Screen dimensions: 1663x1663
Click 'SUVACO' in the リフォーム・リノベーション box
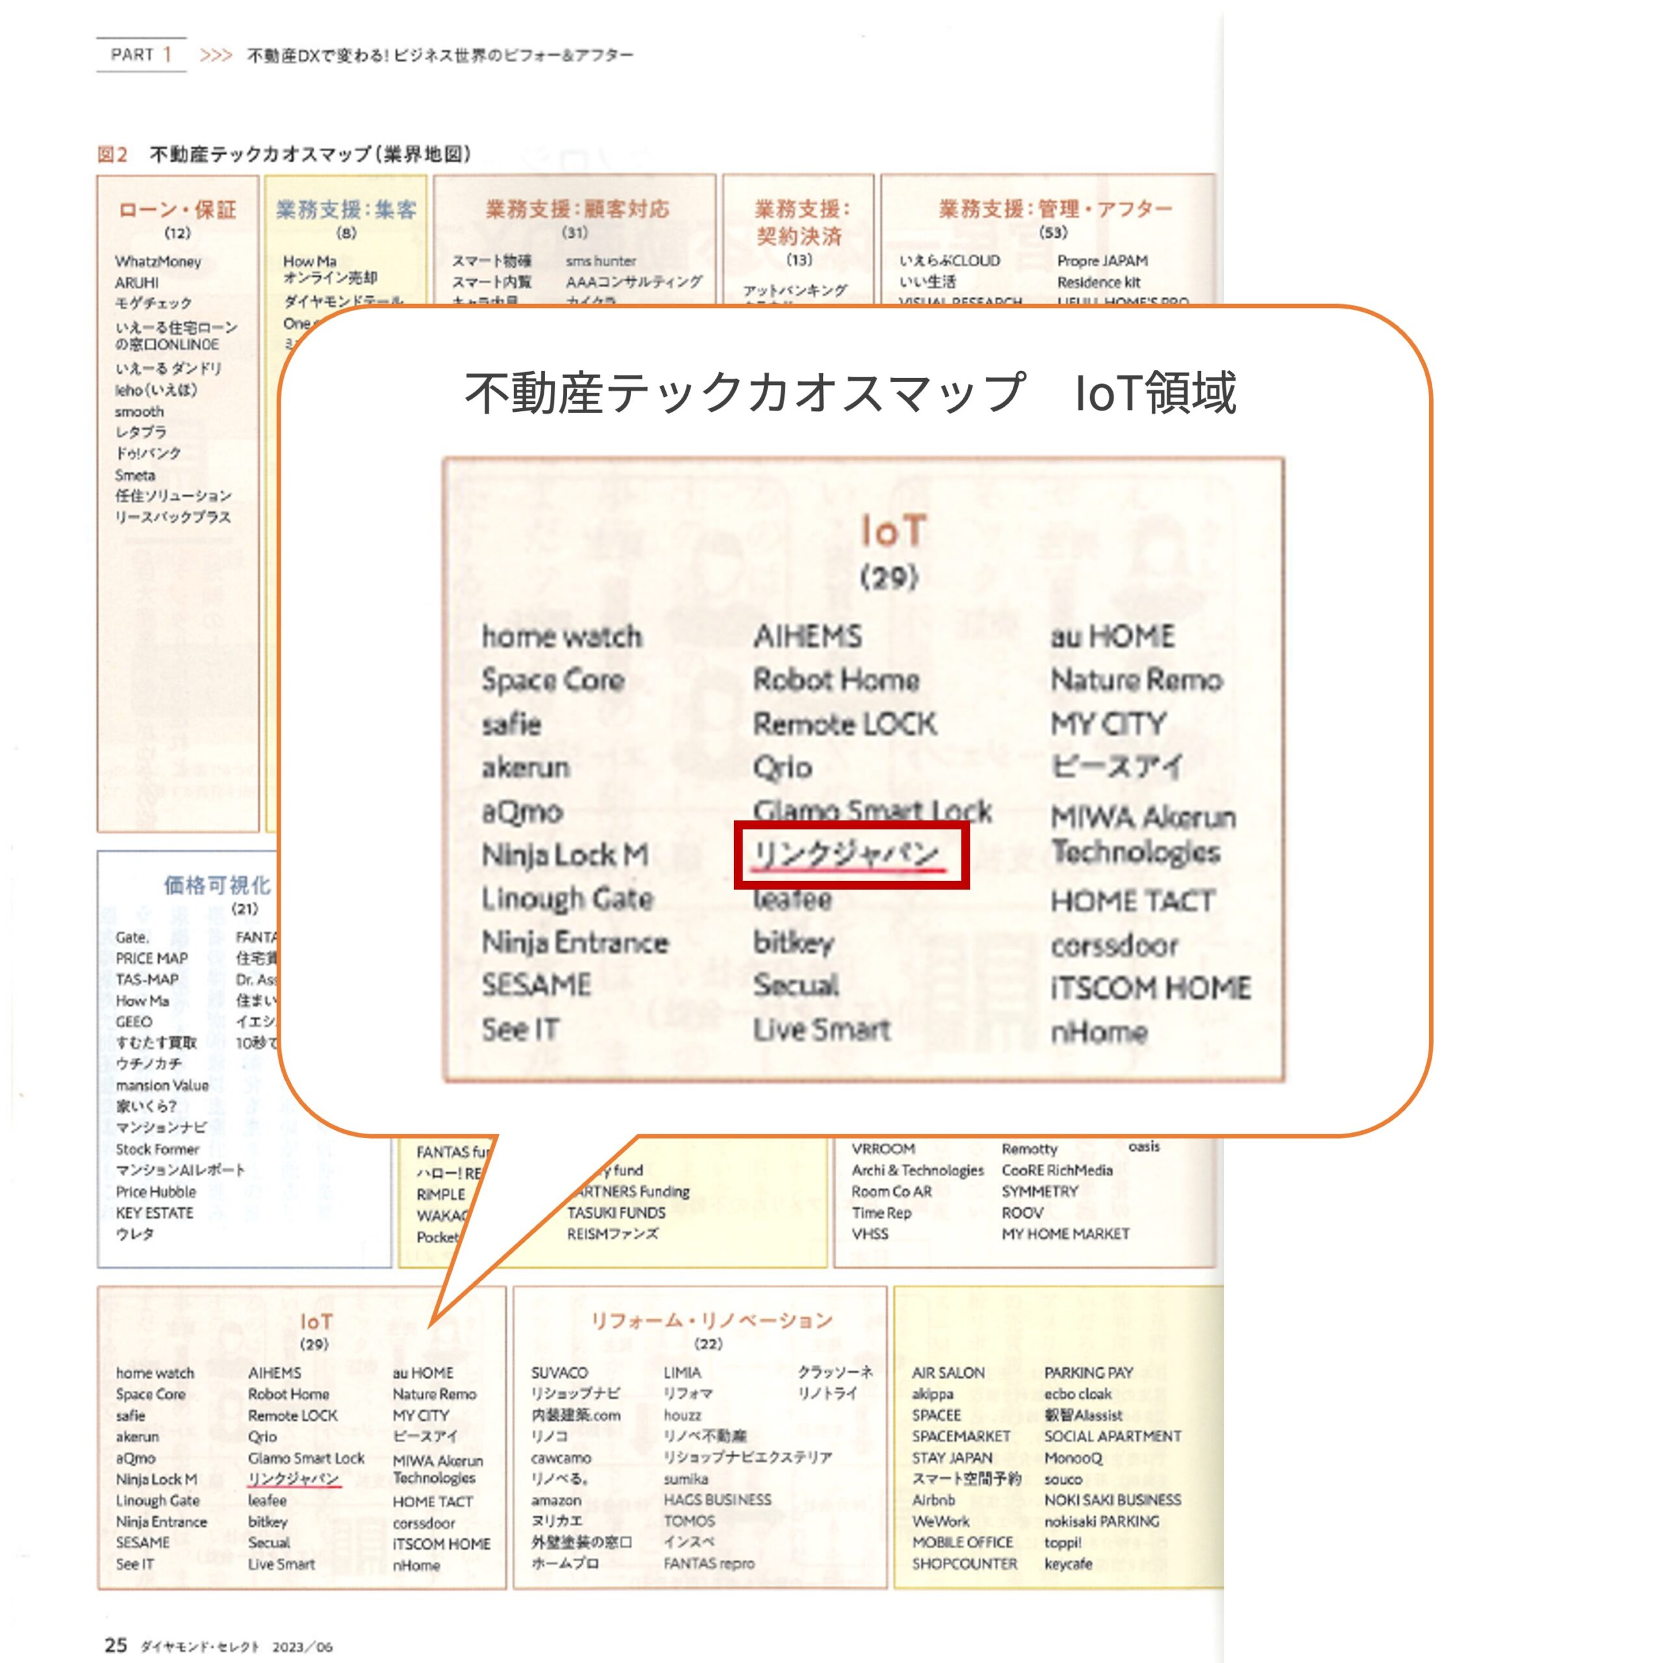point(559,1373)
